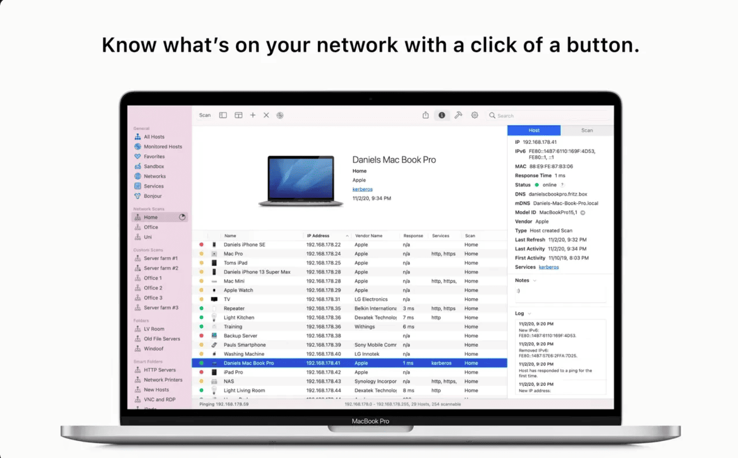Select the NAS host row
Screen dimensions: 738x458
(349, 381)
